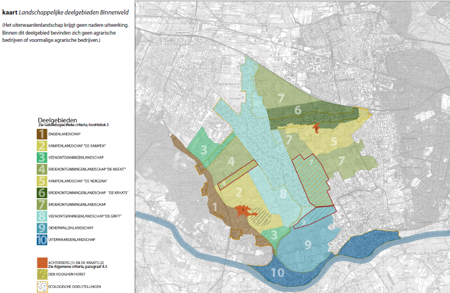
Task: Click the dark blue number 10 legend swatch
Action: coord(42,239)
